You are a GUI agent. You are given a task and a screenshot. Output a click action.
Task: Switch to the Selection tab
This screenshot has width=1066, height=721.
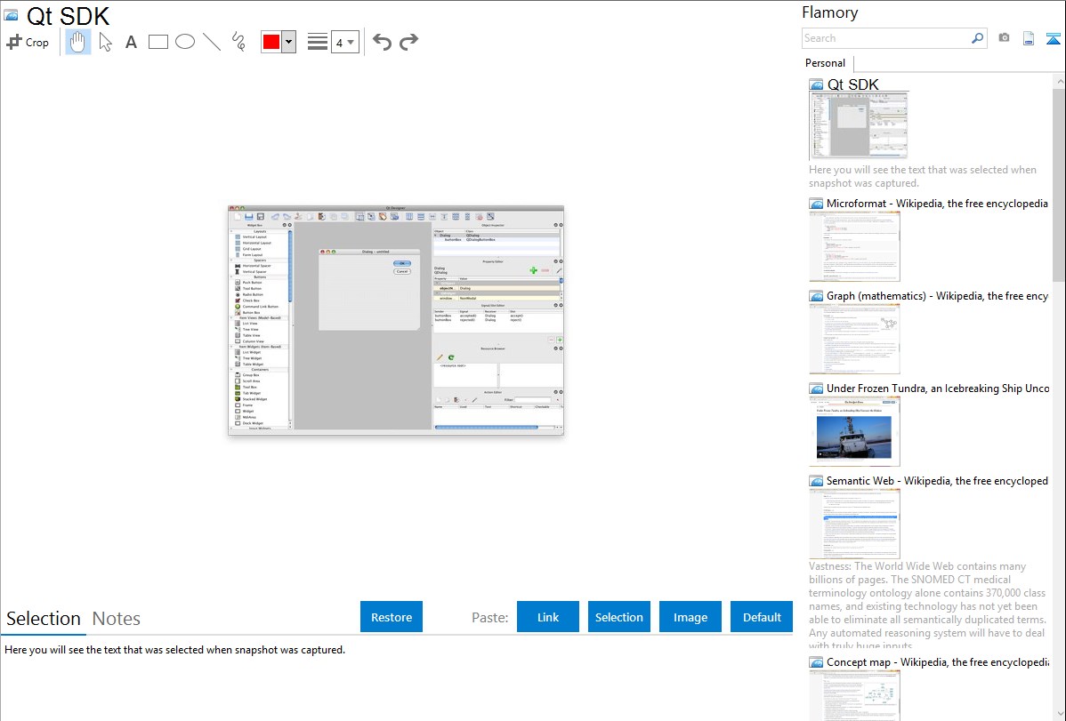click(x=44, y=619)
